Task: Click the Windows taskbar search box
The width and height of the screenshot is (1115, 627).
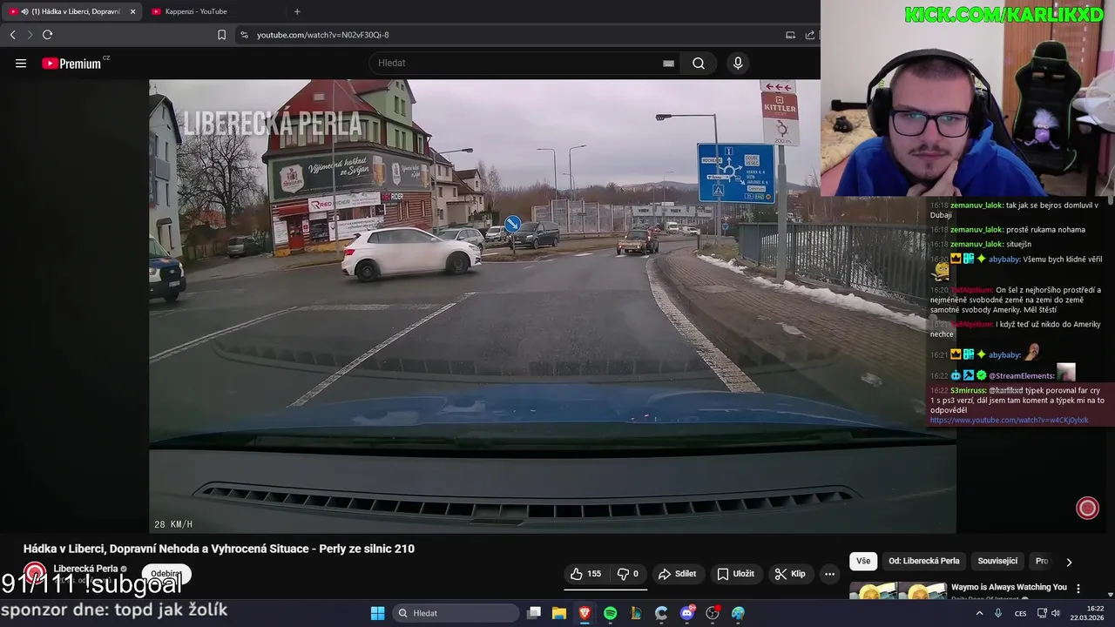Action: (x=457, y=613)
